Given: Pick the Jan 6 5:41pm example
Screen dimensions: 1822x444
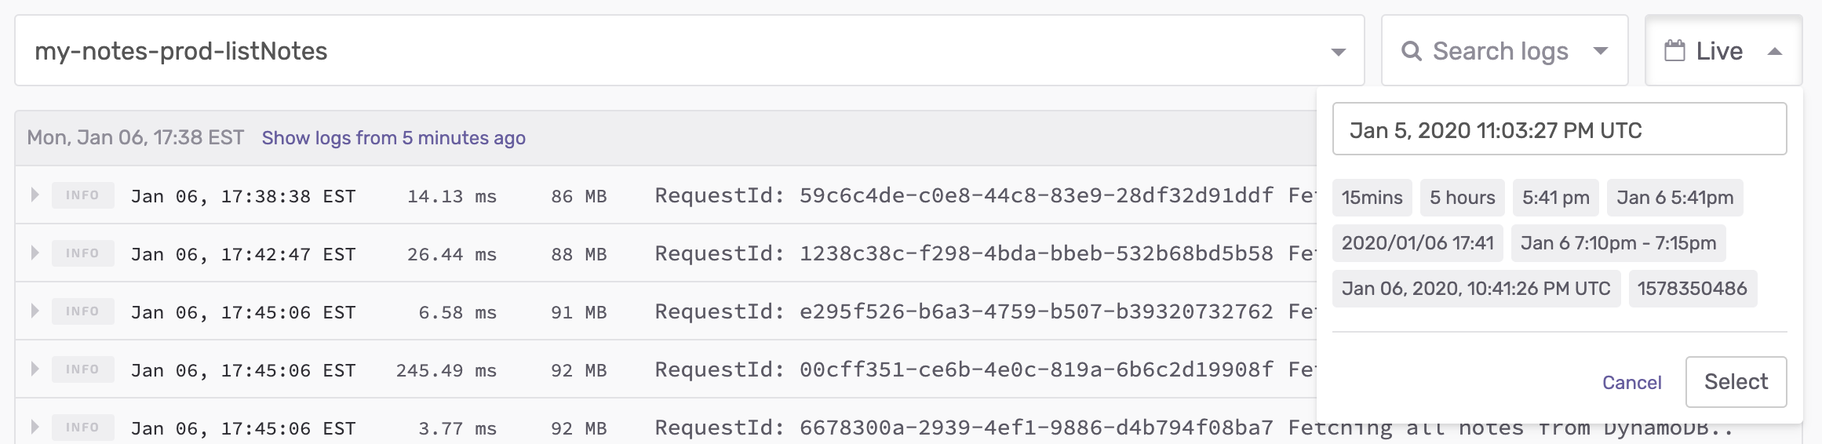Looking at the screenshot, I should (x=1674, y=198).
